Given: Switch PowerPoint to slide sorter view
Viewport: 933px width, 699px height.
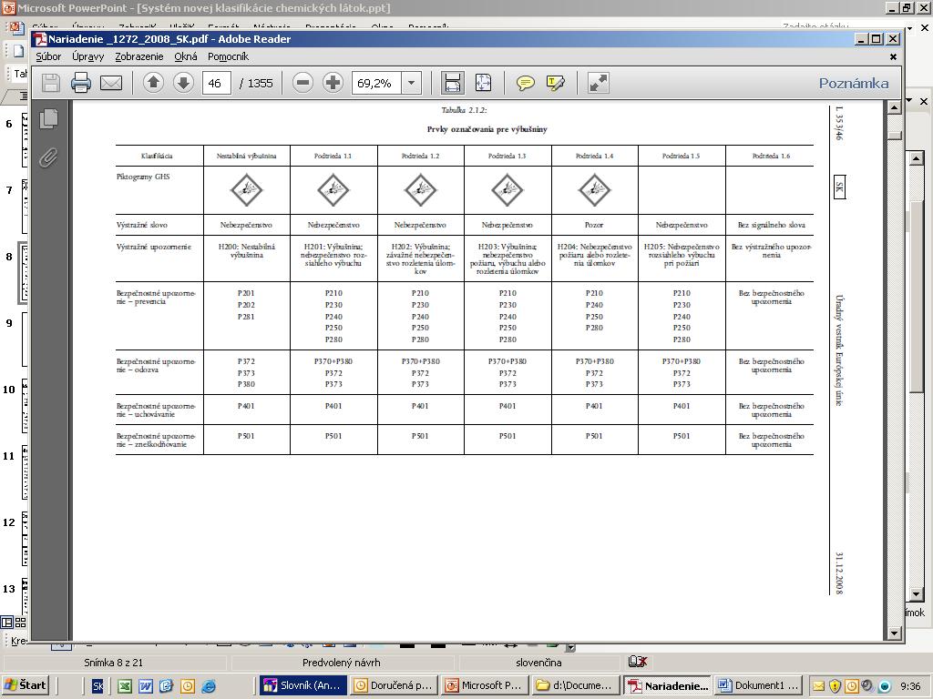Looking at the screenshot, I should (x=21, y=623).
